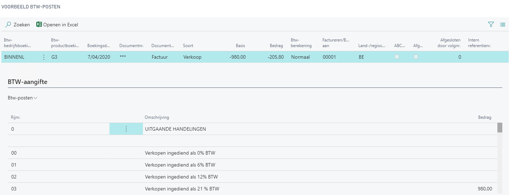509x195 pixels.
Task: Open the three-dot menu on row 0
Action: pyautogui.click(x=126, y=129)
